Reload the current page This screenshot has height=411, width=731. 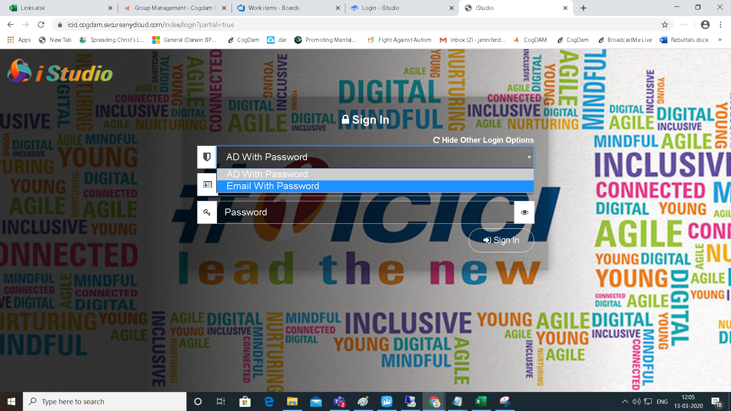[x=41, y=25]
